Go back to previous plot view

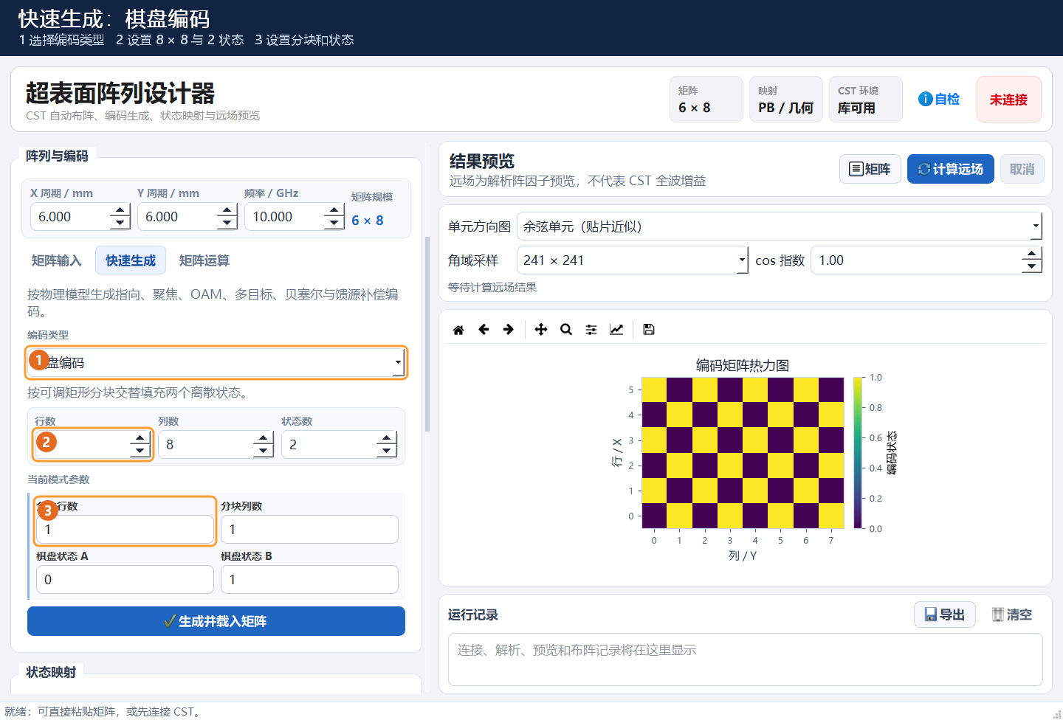pos(484,330)
